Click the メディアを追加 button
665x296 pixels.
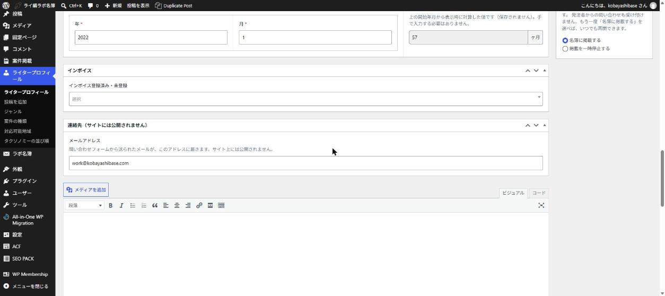(86, 190)
